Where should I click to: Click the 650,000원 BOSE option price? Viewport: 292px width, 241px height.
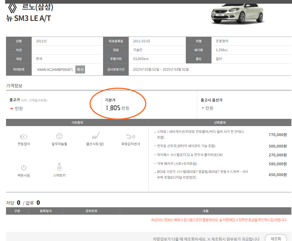pos(277,175)
